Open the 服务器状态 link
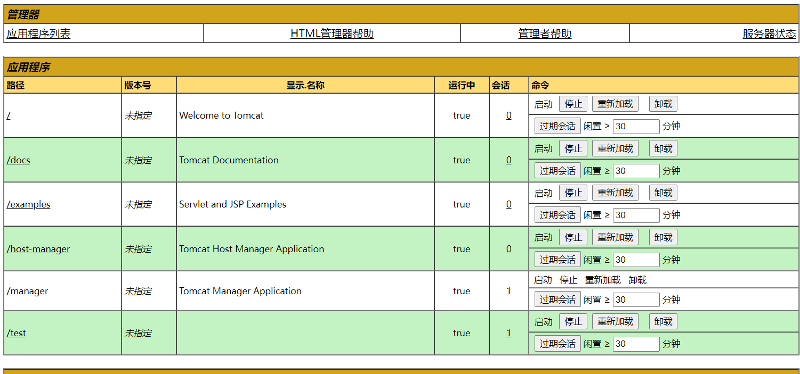 (770, 34)
